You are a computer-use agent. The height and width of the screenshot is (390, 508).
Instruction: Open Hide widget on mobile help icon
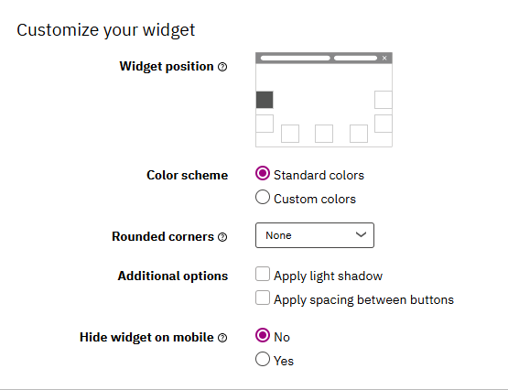tap(222, 338)
